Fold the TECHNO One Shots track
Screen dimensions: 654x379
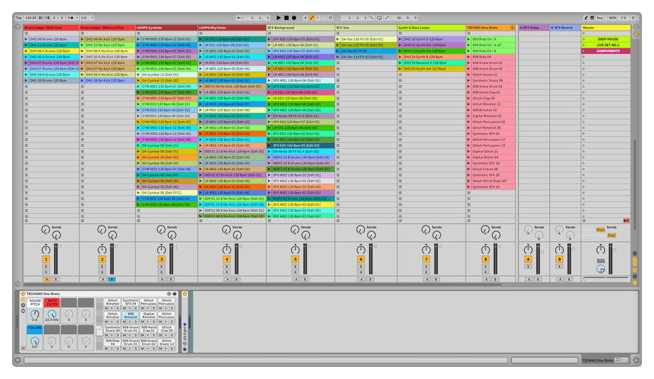pyautogui.click(x=513, y=28)
